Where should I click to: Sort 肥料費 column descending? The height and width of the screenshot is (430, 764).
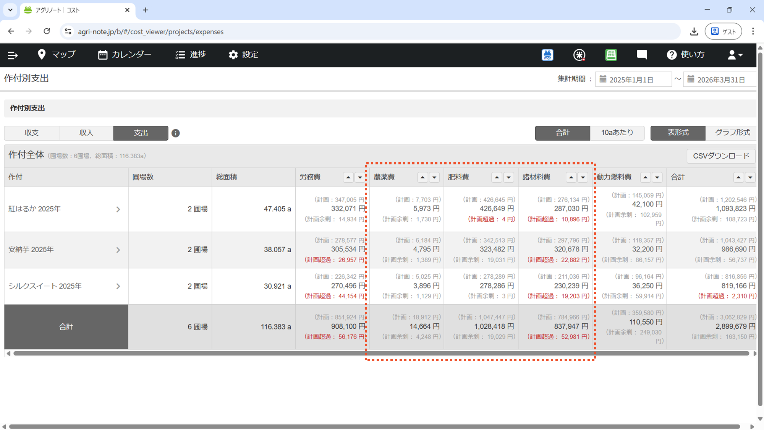point(508,177)
